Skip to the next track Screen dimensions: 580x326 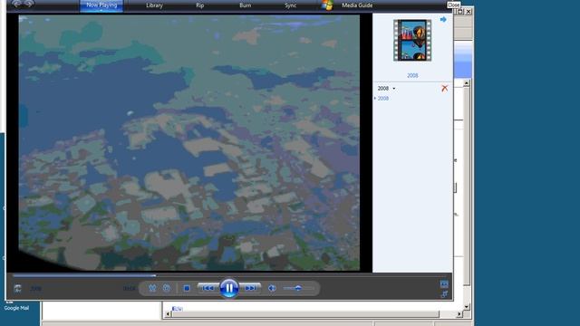click(x=250, y=288)
